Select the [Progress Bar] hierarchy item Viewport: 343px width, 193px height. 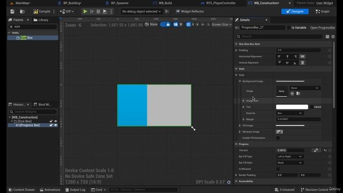pyautogui.click(x=30, y=125)
